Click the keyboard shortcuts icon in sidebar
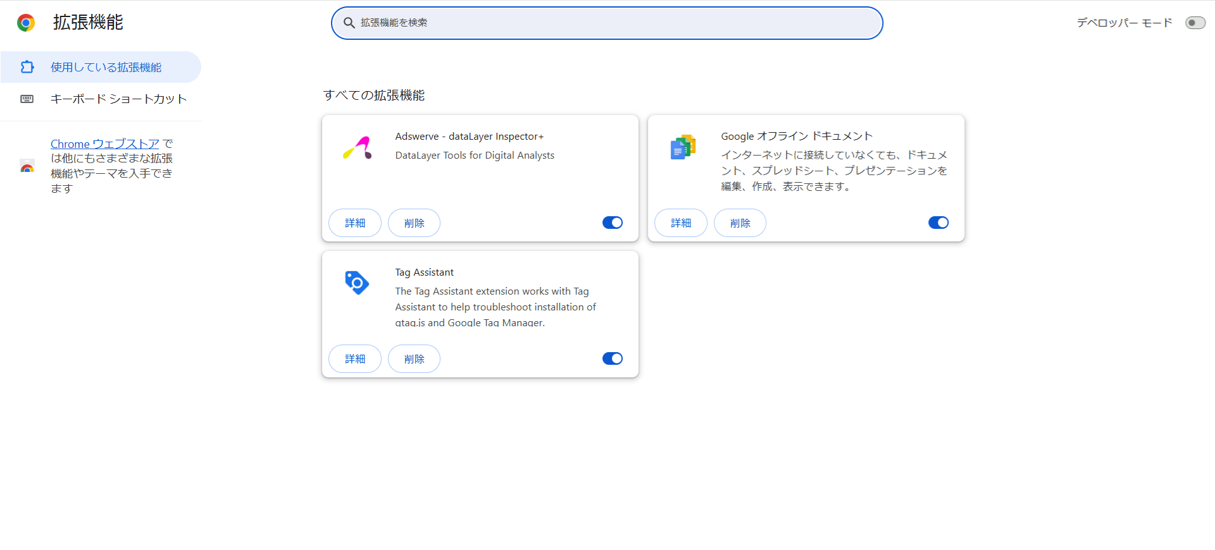The height and width of the screenshot is (550, 1215). coord(27,99)
